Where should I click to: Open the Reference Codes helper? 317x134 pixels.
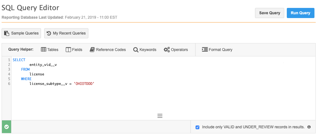tap(111, 49)
